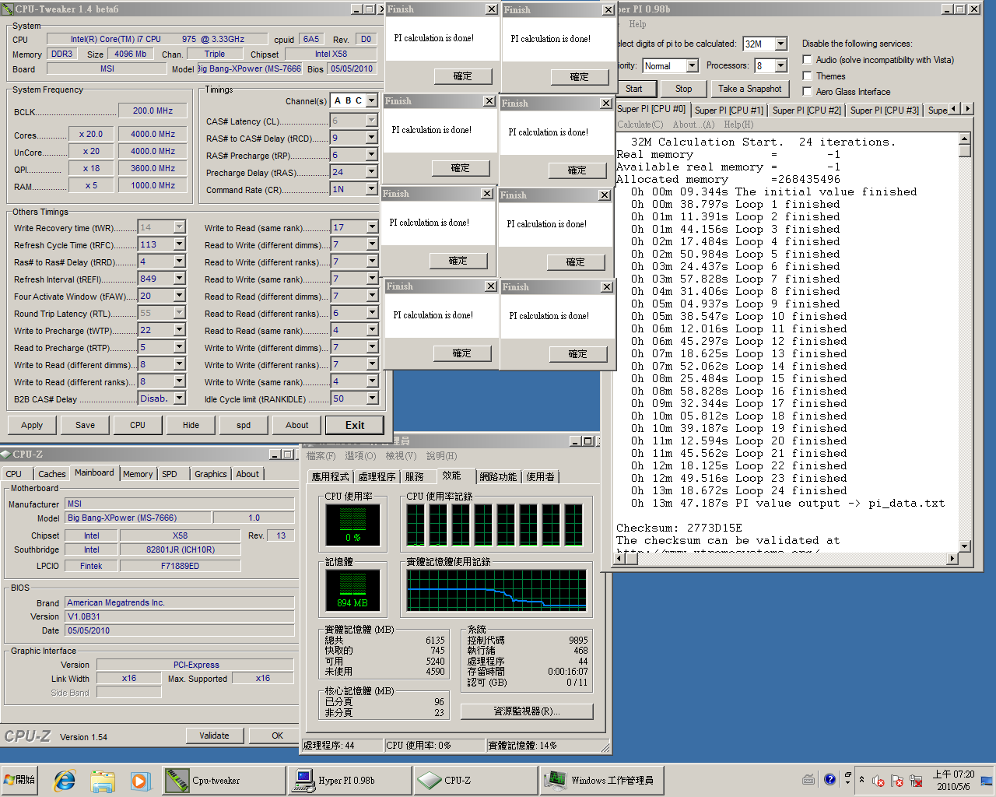The height and width of the screenshot is (797, 996).
Task: Open 資源監視器(R)... in Task Manager
Action: point(527,711)
